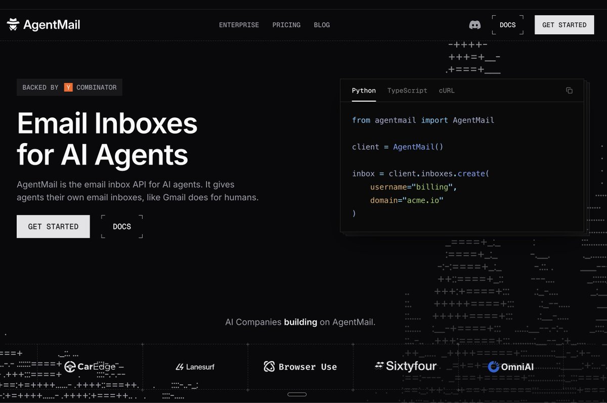The width and height of the screenshot is (607, 403).
Task: Navigate to the BLOG section
Action: coord(322,24)
